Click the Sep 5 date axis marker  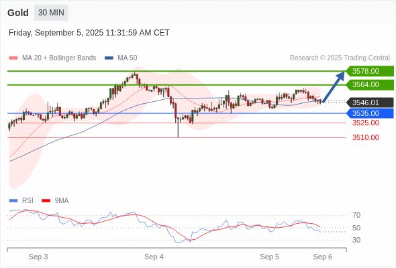pyautogui.click(x=269, y=257)
